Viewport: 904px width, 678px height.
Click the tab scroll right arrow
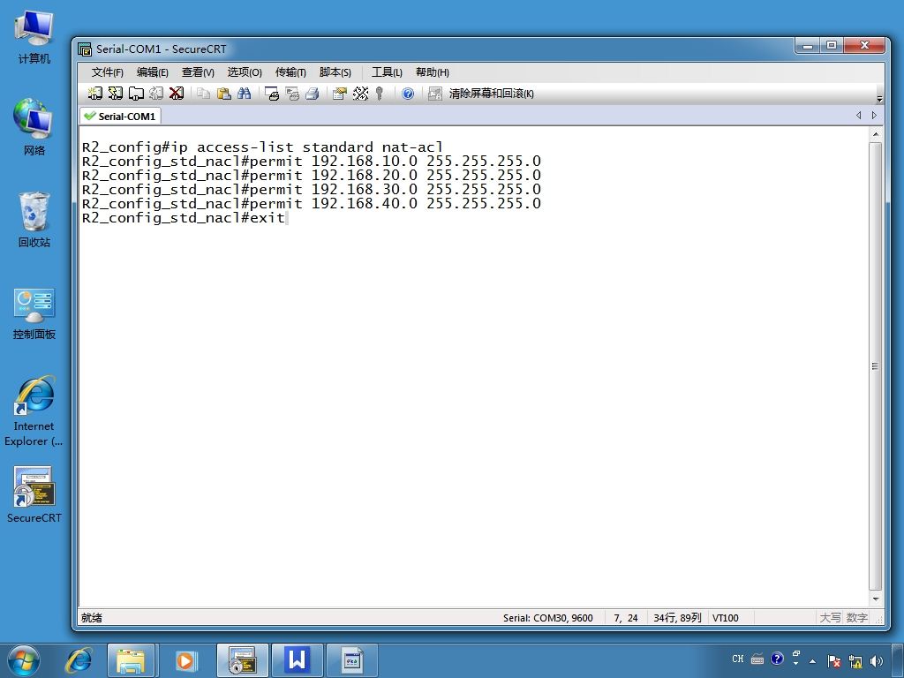(x=874, y=116)
